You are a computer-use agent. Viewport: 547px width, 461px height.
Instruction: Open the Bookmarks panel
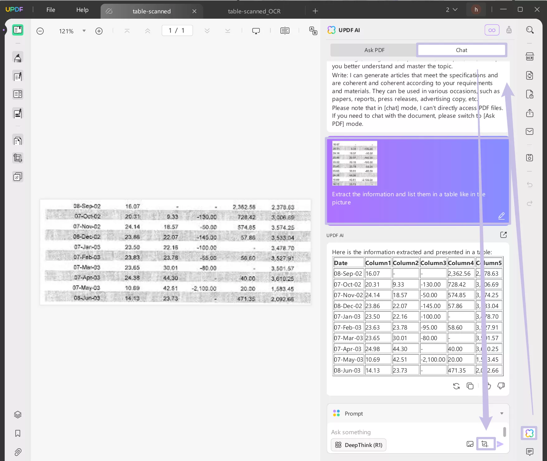click(x=18, y=433)
